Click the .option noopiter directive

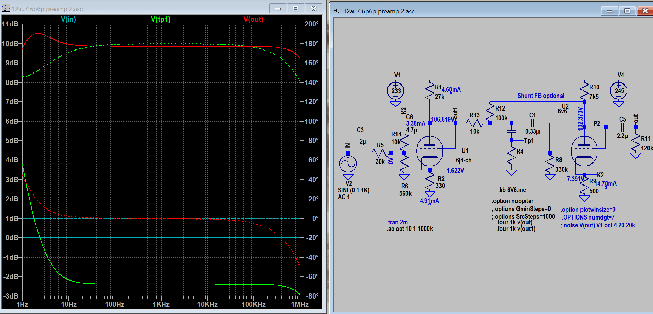point(512,201)
